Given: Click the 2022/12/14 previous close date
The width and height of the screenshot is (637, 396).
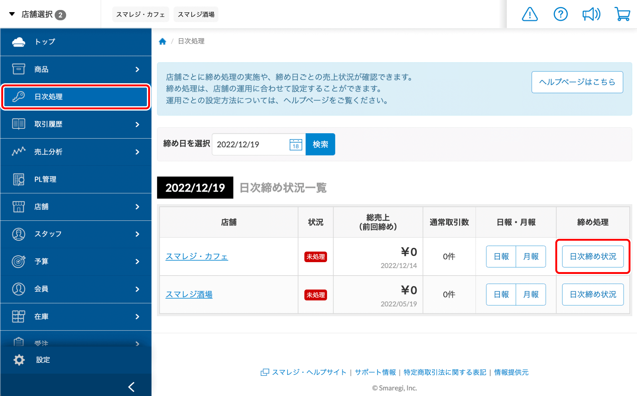Looking at the screenshot, I should point(399,266).
